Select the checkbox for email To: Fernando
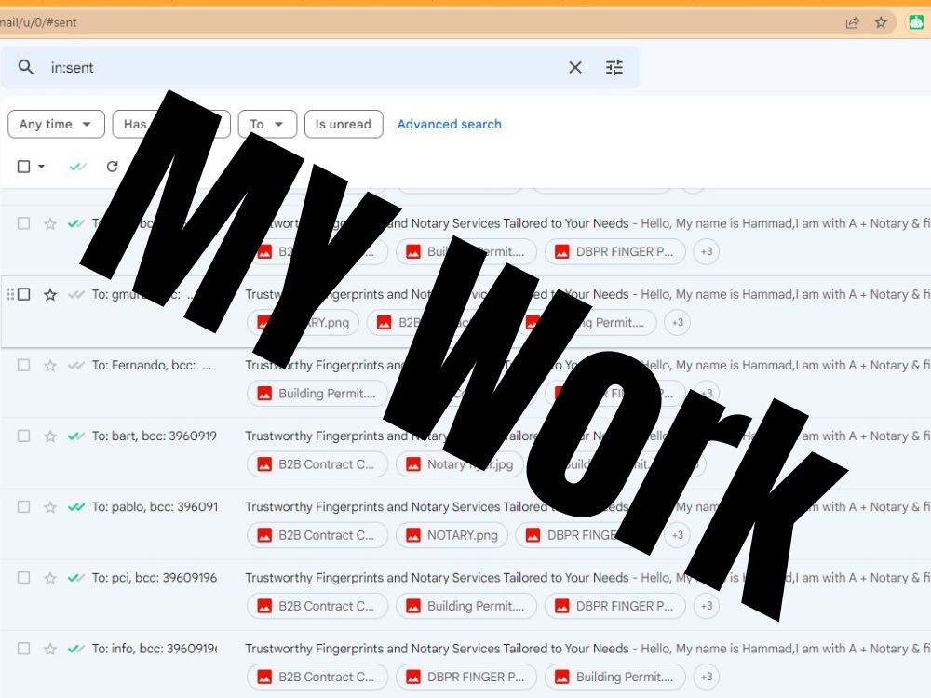Image resolution: width=931 pixels, height=698 pixels. (x=24, y=365)
